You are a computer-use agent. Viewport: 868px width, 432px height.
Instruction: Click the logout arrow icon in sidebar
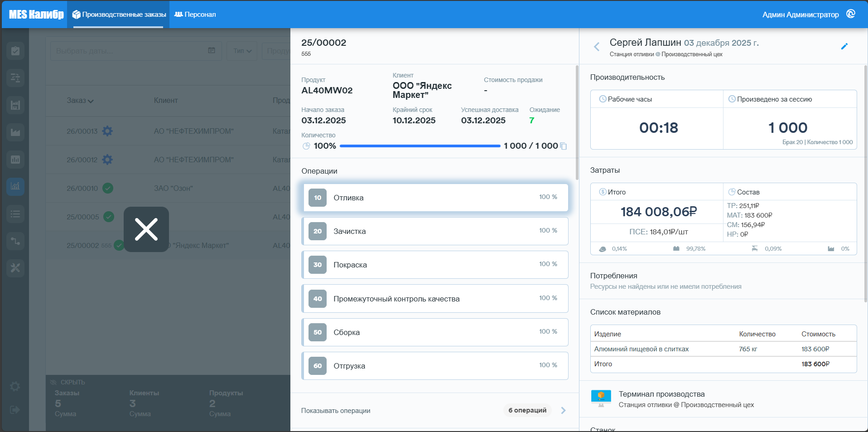click(15, 410)
